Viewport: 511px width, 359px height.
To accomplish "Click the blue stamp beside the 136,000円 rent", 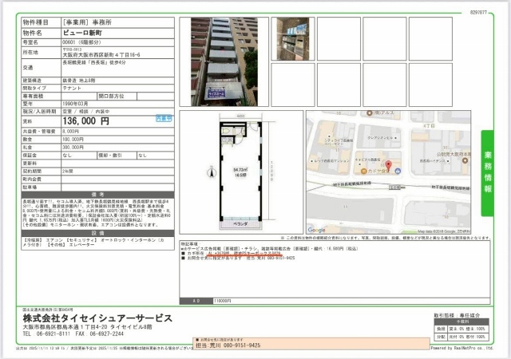I will point(162,120).
